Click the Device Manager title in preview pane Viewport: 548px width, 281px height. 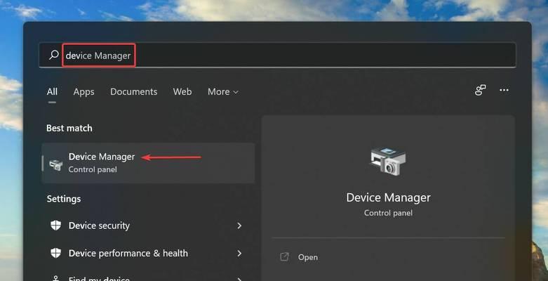point(388,197)
